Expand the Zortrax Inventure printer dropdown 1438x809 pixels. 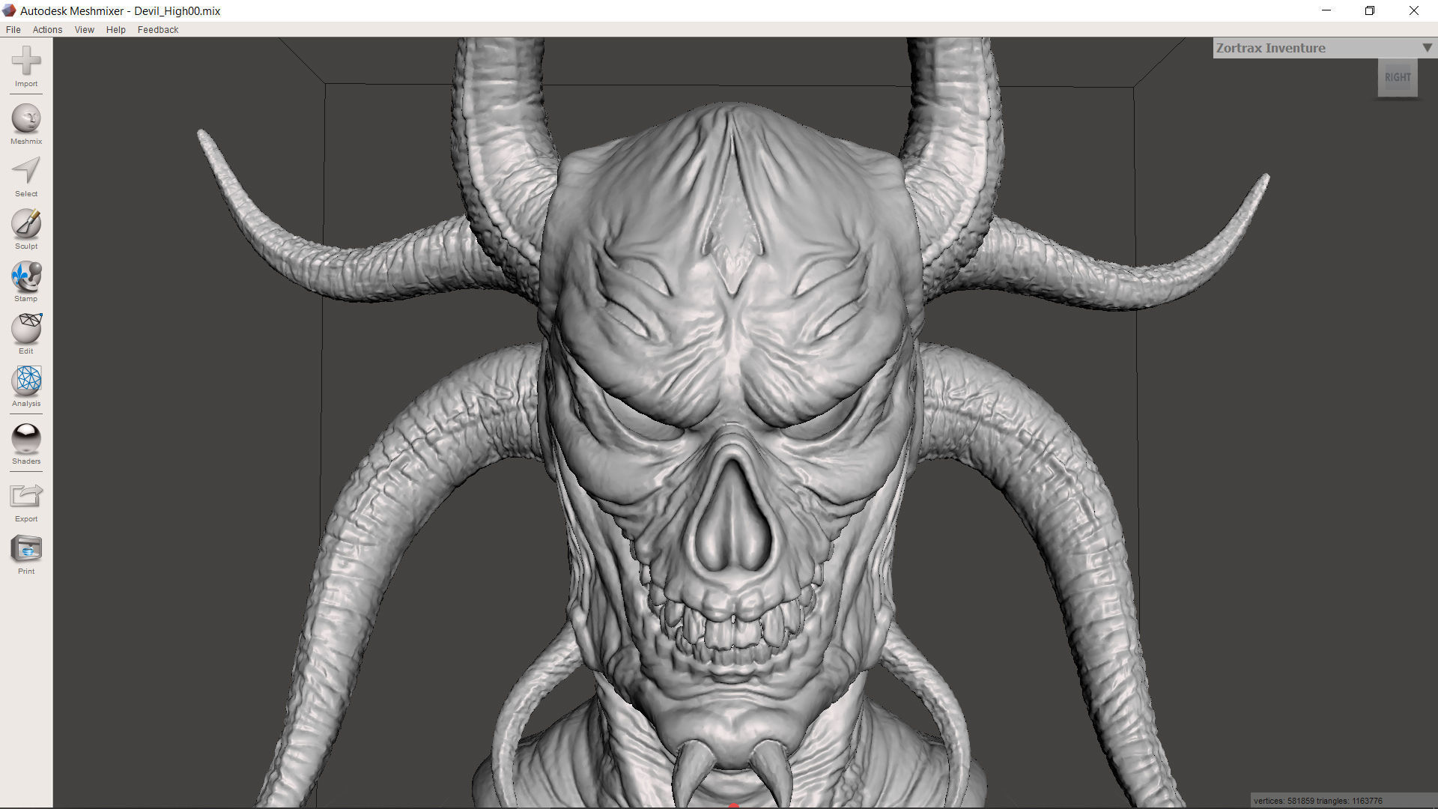click(1324, 48)
